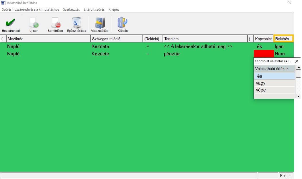Add a row with Új sor icon
The width and height of the screenshot is (302, 179).
(34, 23)
